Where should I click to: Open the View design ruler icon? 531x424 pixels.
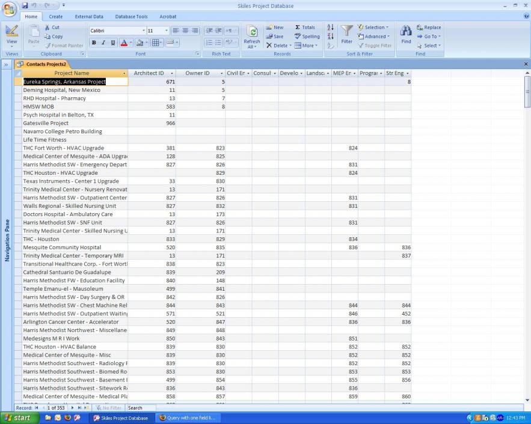click(x=11, y=31)
